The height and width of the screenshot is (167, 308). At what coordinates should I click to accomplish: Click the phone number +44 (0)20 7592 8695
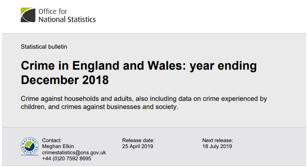67,159
